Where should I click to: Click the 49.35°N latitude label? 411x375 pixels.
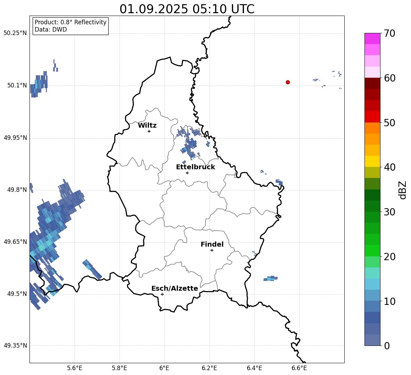15,346
